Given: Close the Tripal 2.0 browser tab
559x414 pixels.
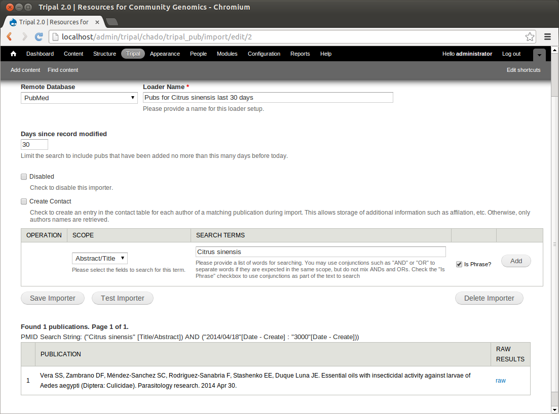Looking at the screenshot, I should pyautogui.click(x=97, y=22).
